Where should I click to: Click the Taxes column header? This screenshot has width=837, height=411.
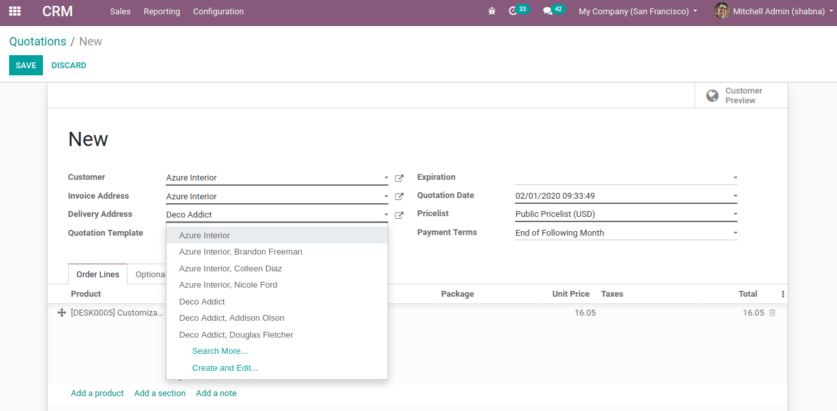point(612,294)
